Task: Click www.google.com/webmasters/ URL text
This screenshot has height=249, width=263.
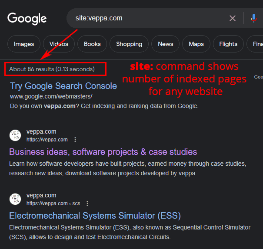Action: pos(51,96)
